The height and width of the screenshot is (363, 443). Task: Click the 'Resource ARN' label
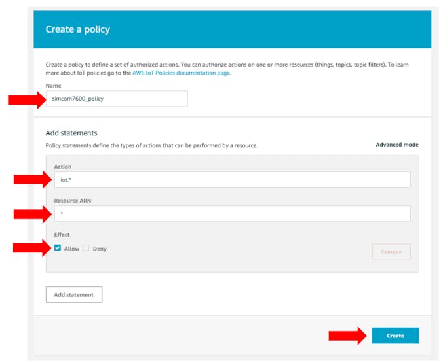[73, 201]
